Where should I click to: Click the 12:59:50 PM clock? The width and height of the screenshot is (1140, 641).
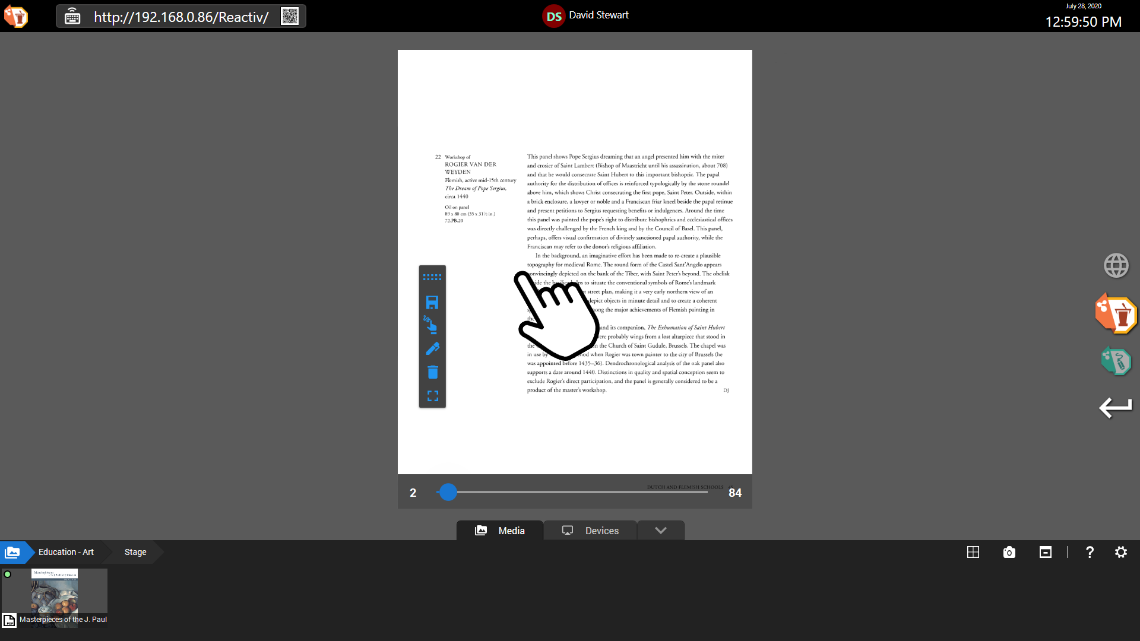pyautogui.click(x=1083, y=22)
